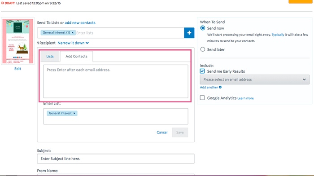Open Google Analytics Learn more link
This screenshot has width=314, height=176.
pyautogui.click(x=245, y=98)
